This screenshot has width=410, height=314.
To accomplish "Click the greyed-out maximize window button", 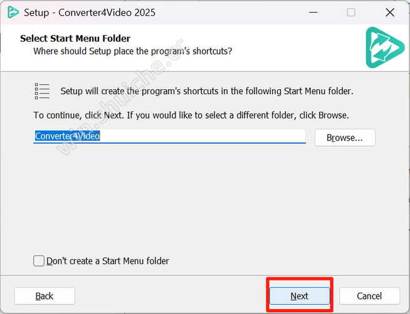I will (x=351, y=13).
